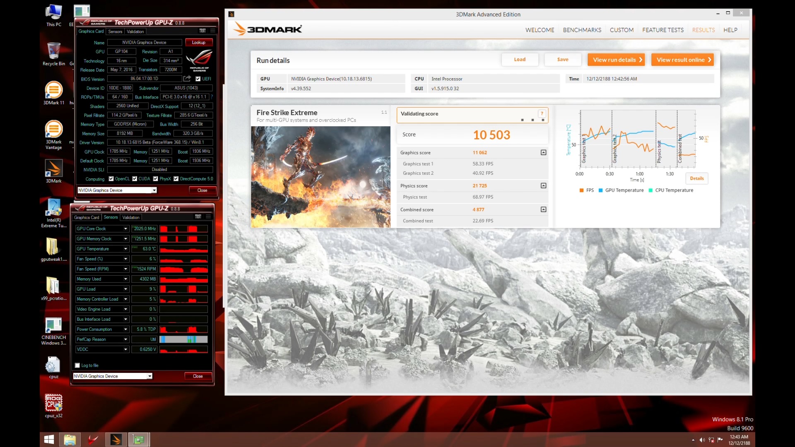Open the HELP tab in 3DMark
Viewport: 795px width, 447px height.
click(x=730, y=30)
